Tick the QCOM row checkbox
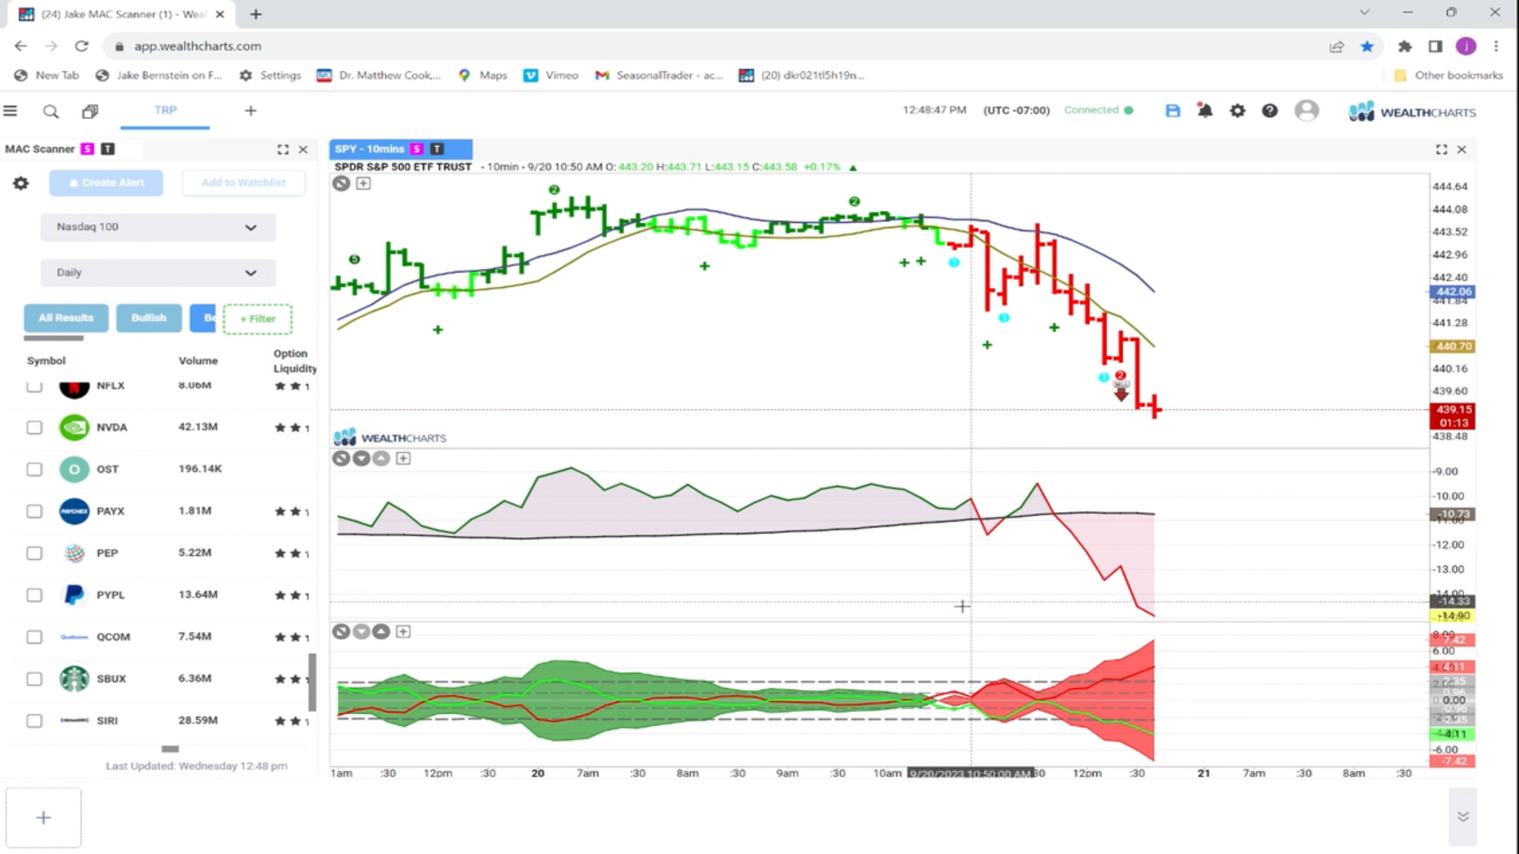Screen dimensions: 1519x854 pyautogui.click(x=34, y=637)
